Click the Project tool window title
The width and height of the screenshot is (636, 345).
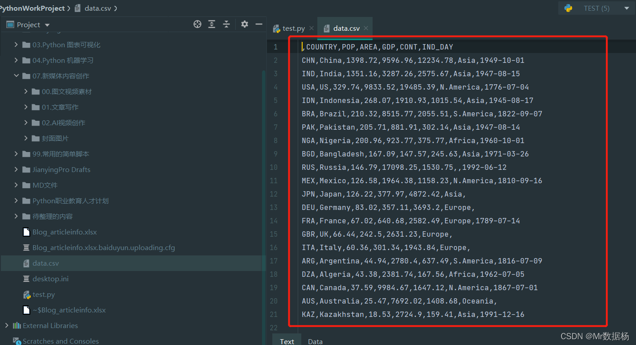pos(29,25)
